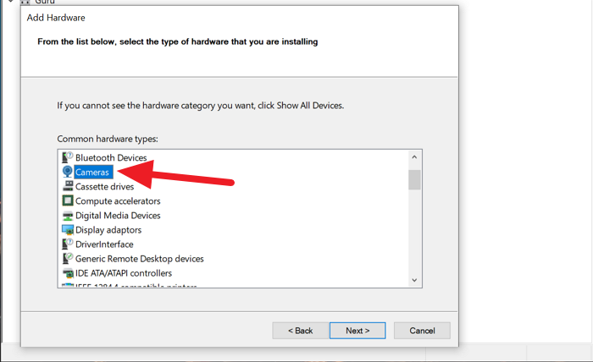This screenshot has width=593, height=362.
Task: Proceed with the Next button
Action: point(357,330)
